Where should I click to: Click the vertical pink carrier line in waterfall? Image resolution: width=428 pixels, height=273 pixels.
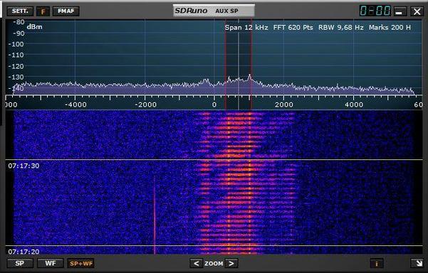pyautogui.click(x=155, y=215)
